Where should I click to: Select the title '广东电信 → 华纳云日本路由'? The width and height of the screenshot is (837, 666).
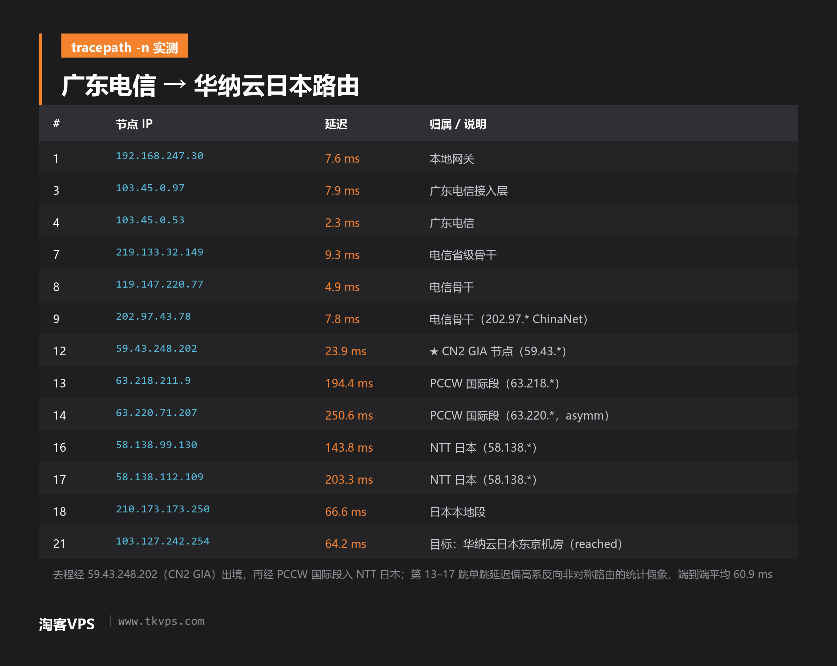[x=210, y=86]
